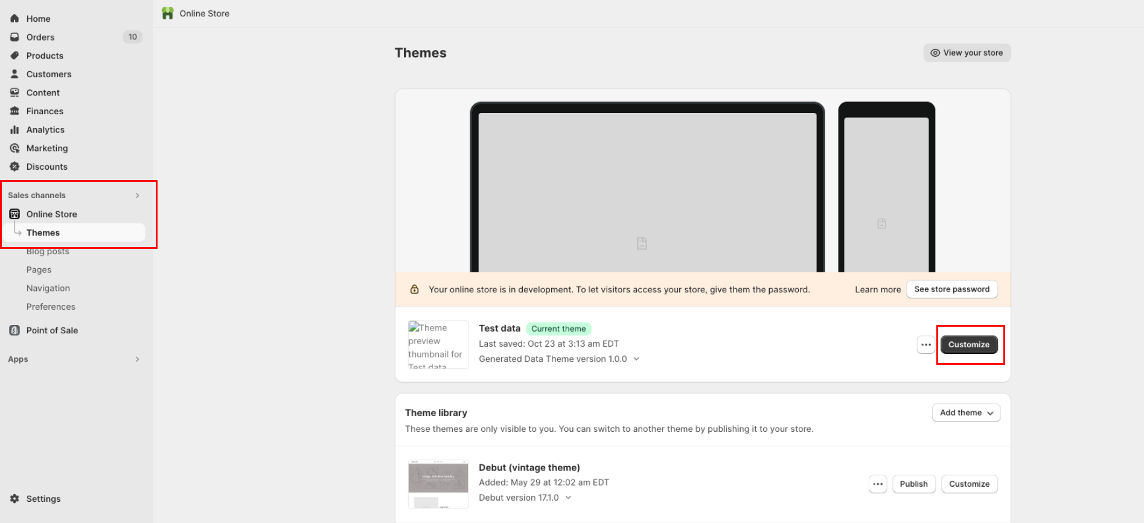Click the Customers person icon
Image resolution: width=1144 pixels, height=523 pixels.
[x=14, y=74]
